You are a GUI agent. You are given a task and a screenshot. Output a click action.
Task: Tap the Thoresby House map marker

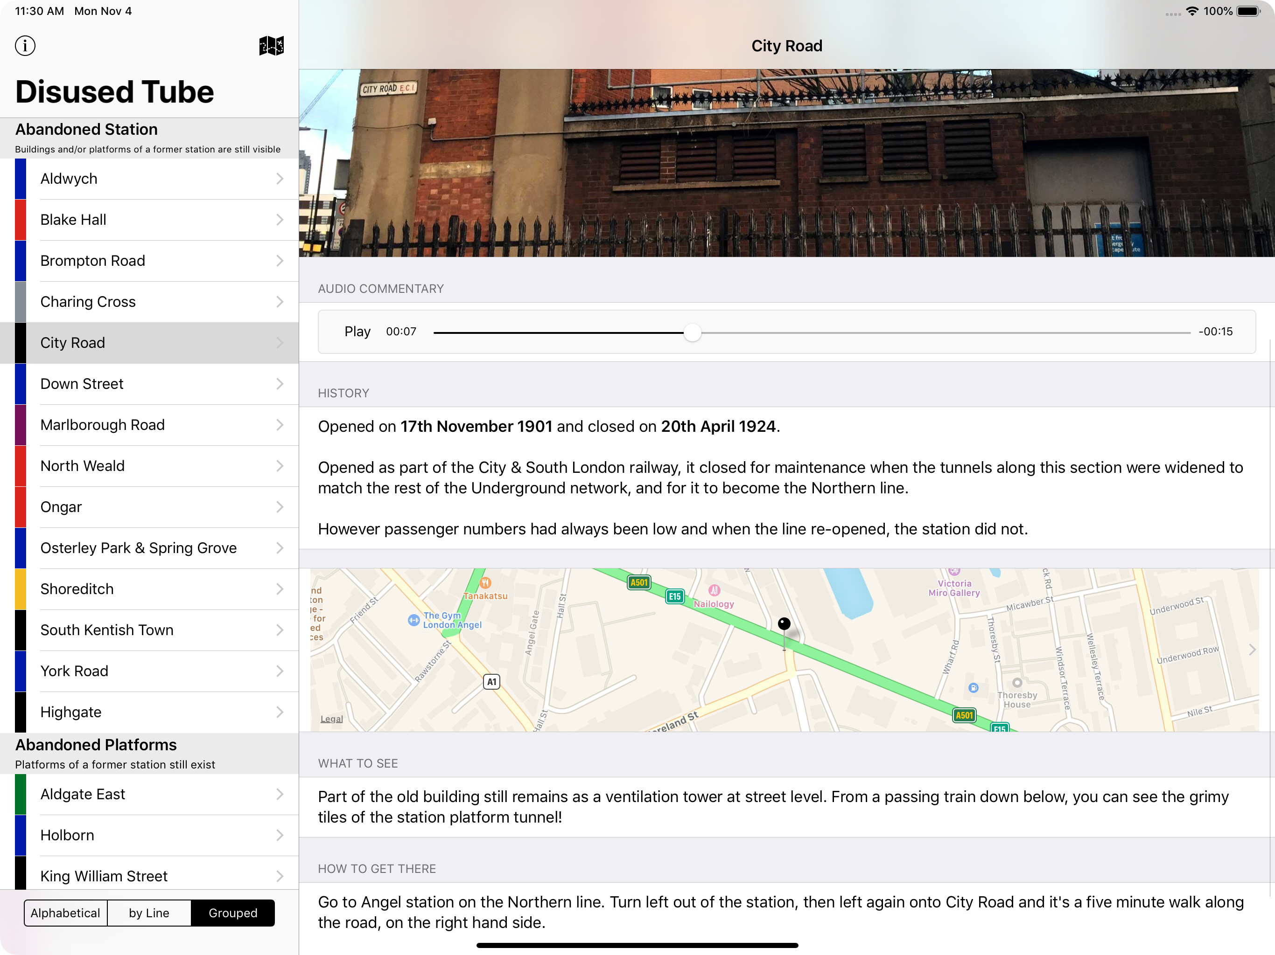tap(1017, 683)
